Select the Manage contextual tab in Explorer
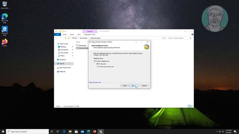 (x=90, y=31)
